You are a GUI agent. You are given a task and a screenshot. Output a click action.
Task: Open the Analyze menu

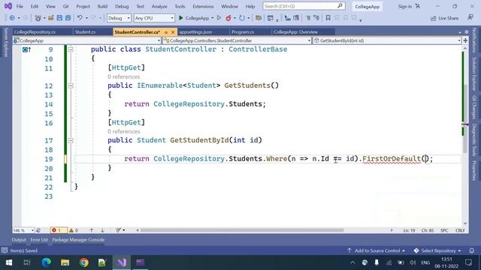tap(159, 6)
